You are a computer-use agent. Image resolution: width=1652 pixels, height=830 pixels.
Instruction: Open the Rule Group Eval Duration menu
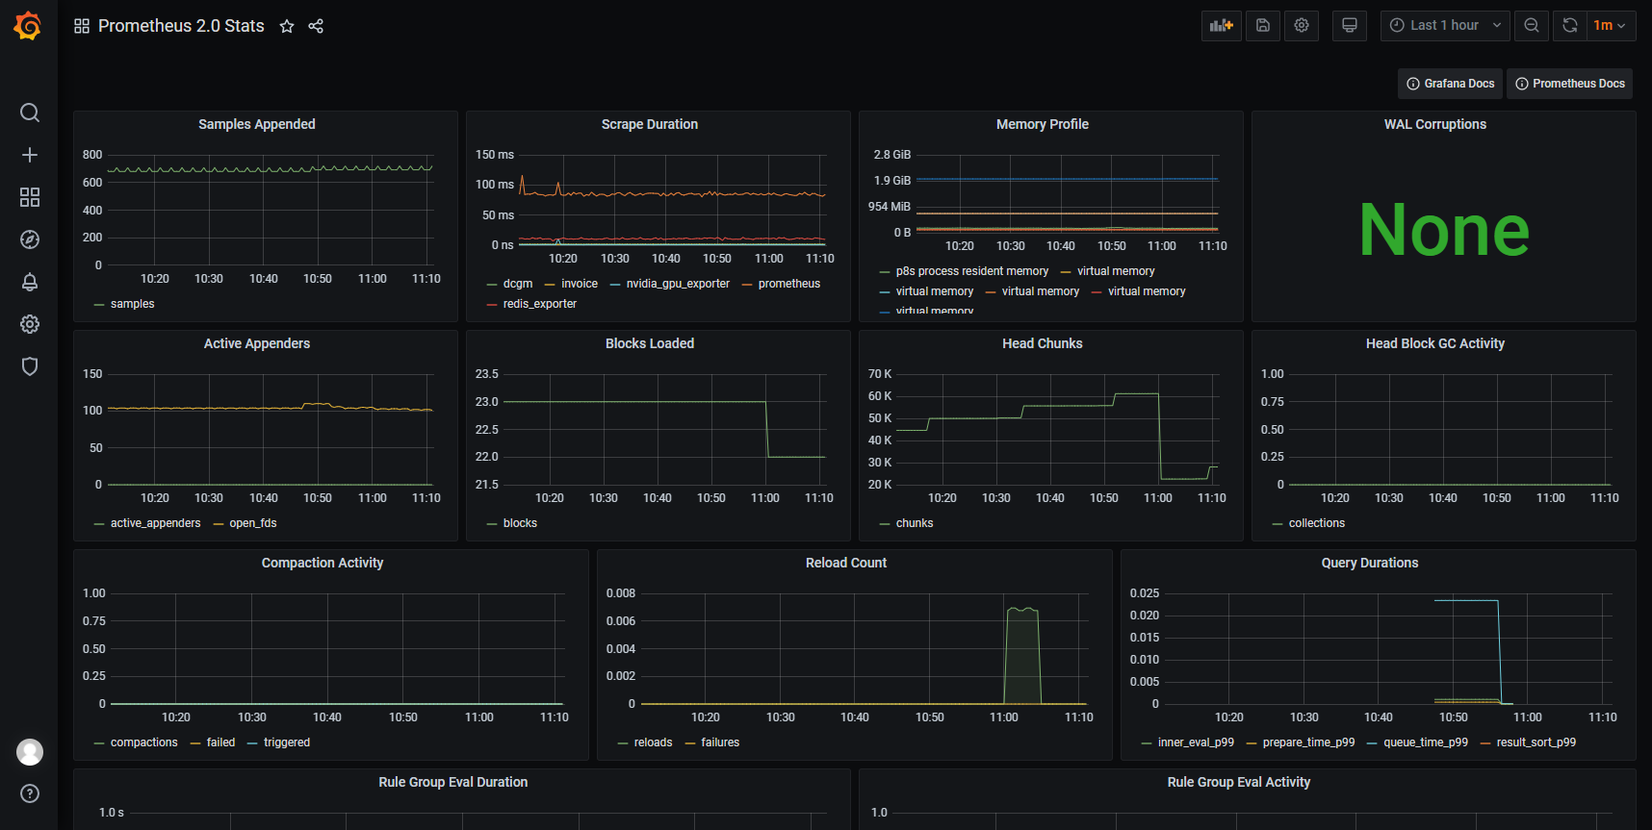coord(453,782)
